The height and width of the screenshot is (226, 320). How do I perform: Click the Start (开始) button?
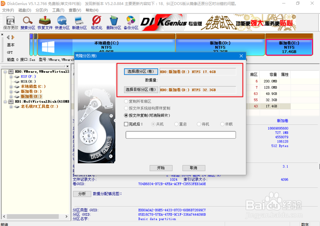[x=161, y=168]
